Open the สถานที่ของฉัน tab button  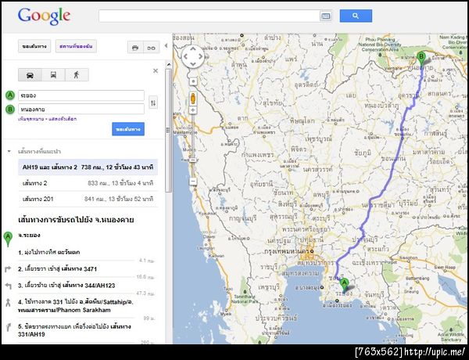pos(76,46)
